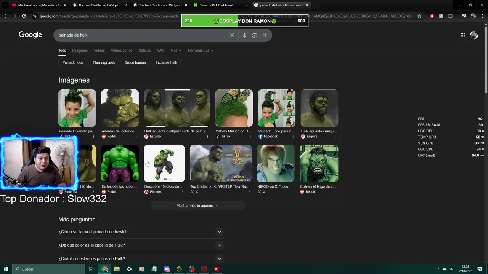488x274 pixels.
Task: Open the Chrome three-dot menu
Action: (x=482, y=16)
